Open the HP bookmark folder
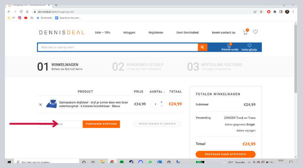Screen dimensions: 303x168 (11, 18)
